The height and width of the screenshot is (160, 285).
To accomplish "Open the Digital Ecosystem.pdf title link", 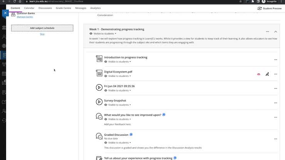I will [118, 72].
